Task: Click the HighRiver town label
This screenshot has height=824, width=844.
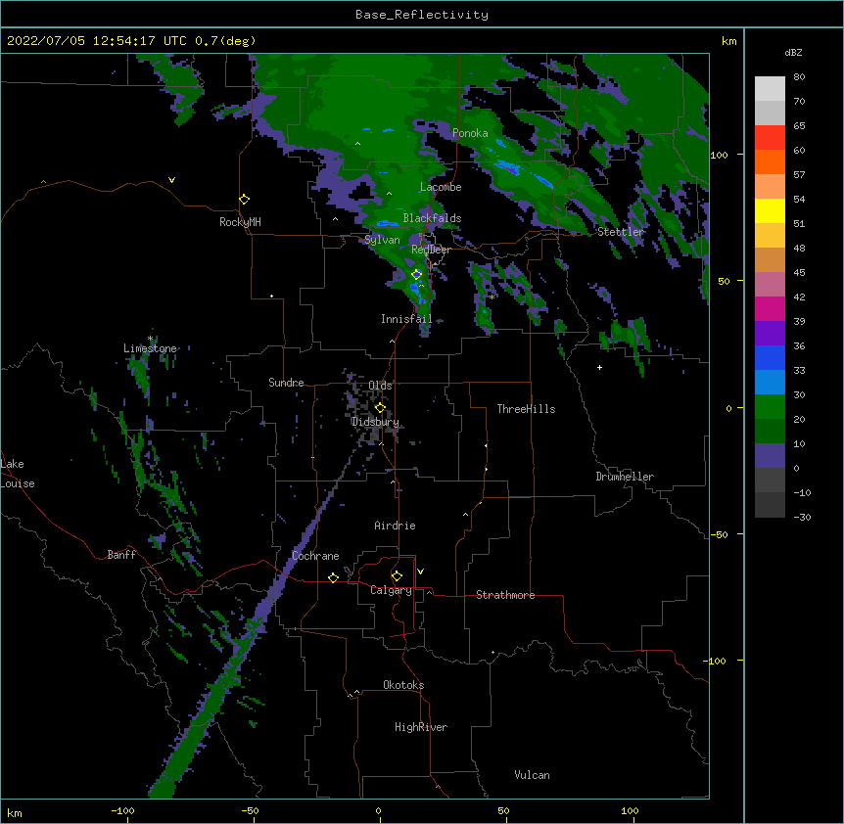Action: (421, 727)
